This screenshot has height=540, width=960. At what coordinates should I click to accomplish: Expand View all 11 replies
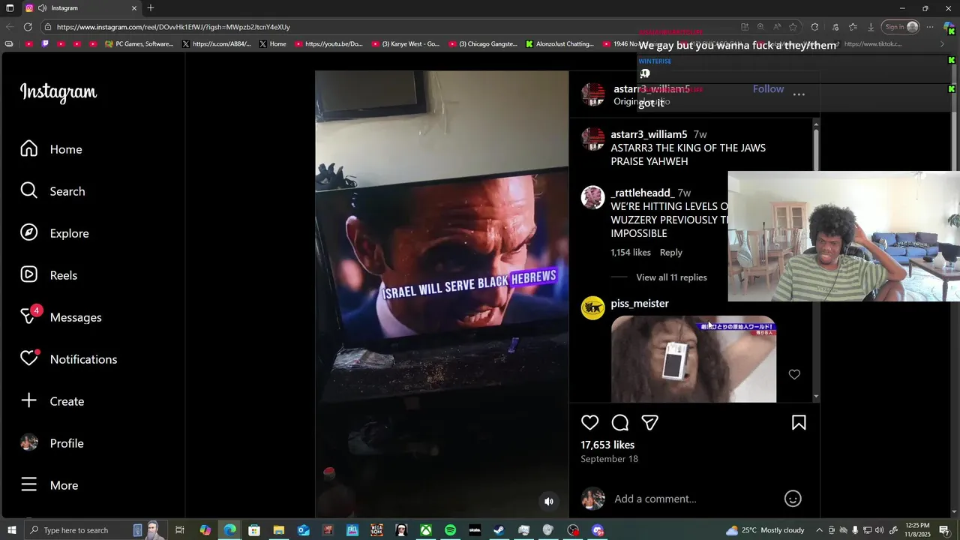pyautogui.click(x=671, y=277)
